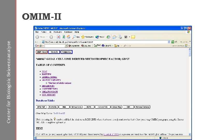The width and height of the screenshot is (202, 140).
Task: Jump to the MAPPING contents link
Action: pos(47,74)
